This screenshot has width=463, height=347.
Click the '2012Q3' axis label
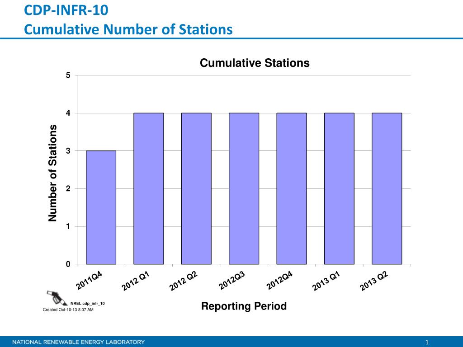point(232,281)
